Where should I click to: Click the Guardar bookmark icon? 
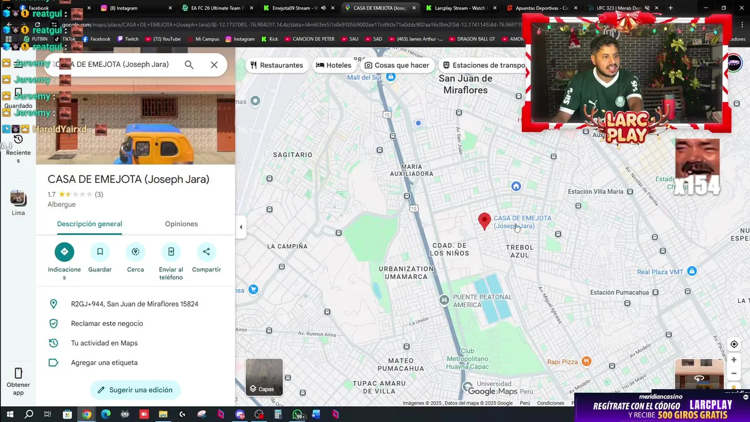(x=100, y=251)
